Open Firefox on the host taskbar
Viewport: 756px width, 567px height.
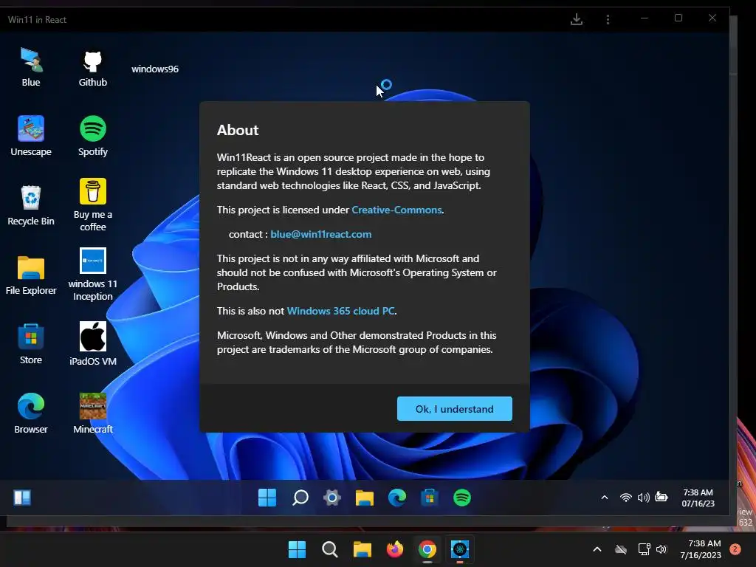395,549
